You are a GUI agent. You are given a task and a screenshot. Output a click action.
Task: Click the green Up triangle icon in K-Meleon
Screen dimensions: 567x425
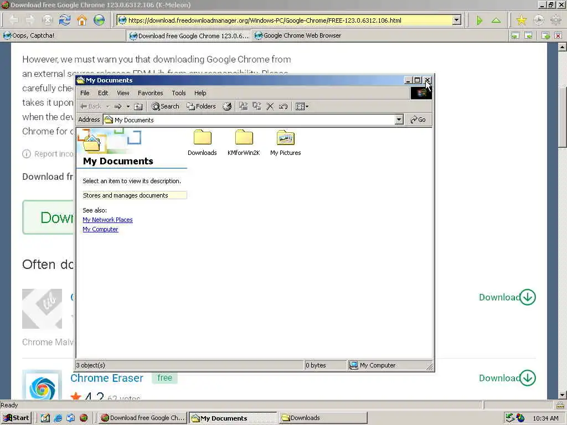pos(496,20)
